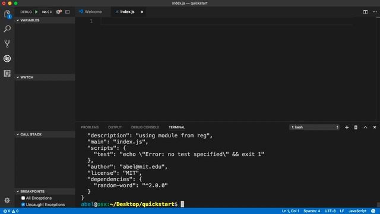This screenshot has height=214, width=380.
Task: Switch to the OUTPUT panel tab
Action: 115,127
